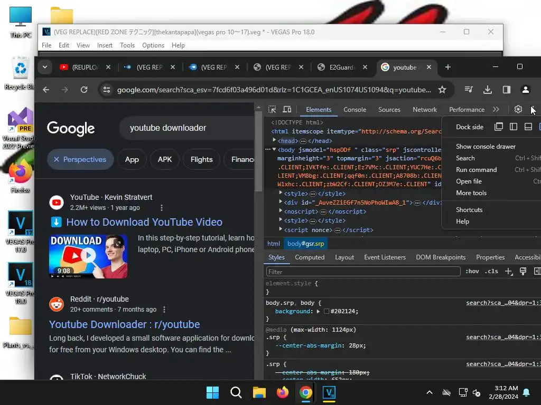The width and height of the screenshot is (541, 405).
Task: Open the Sources tab in DevTools
Action: click(x=389, y=110)
